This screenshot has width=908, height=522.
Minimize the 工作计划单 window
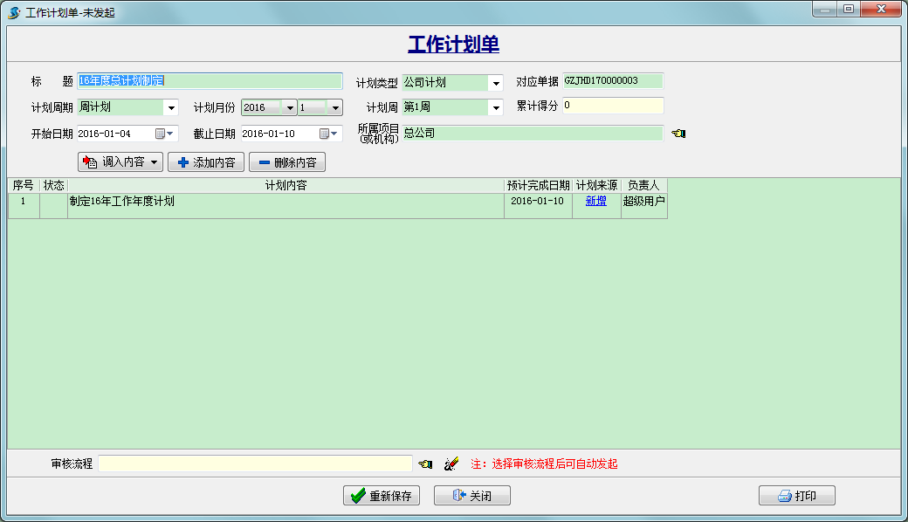coord(825,10)
